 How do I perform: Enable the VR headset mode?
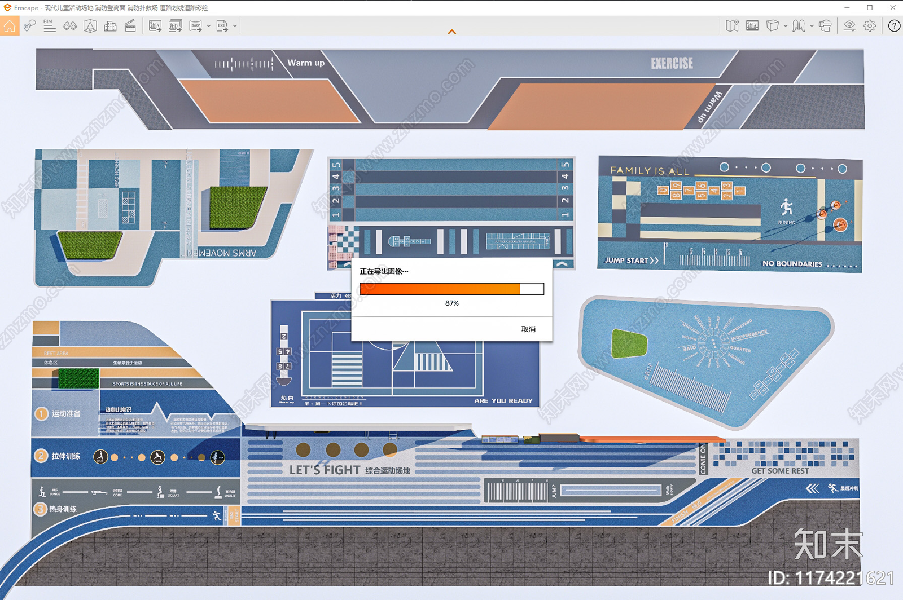click(825, 26)
